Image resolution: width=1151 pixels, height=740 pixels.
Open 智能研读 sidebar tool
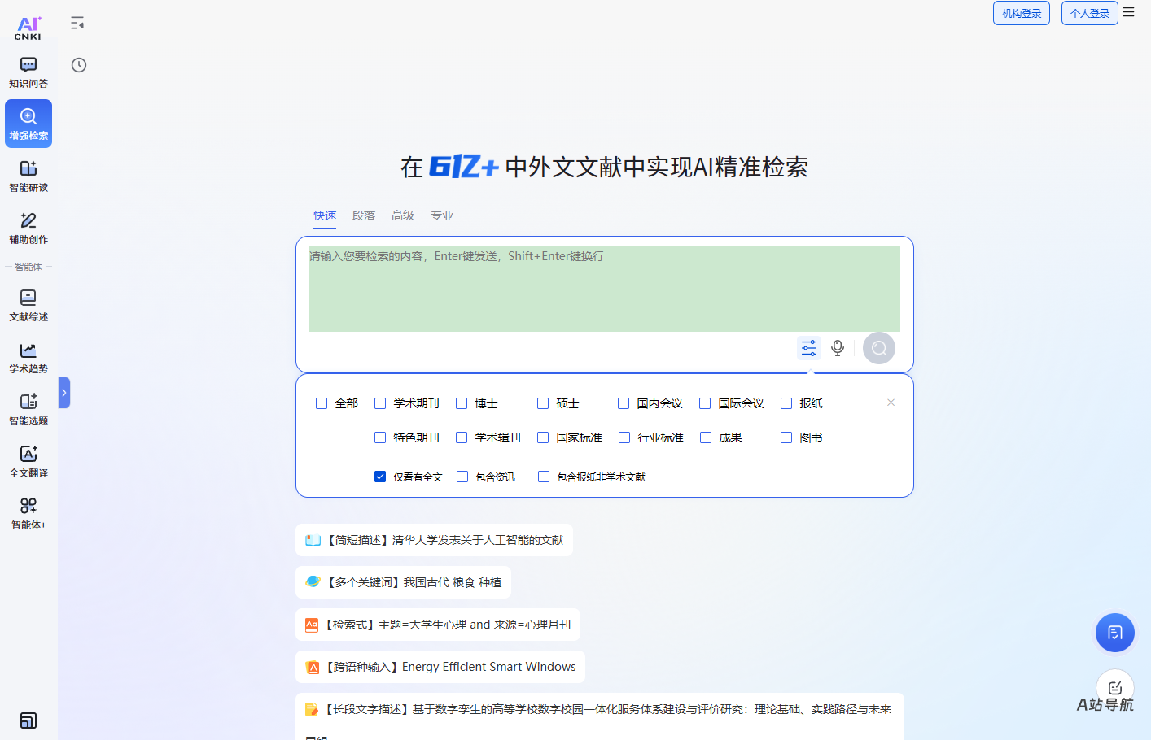[28, 176]
